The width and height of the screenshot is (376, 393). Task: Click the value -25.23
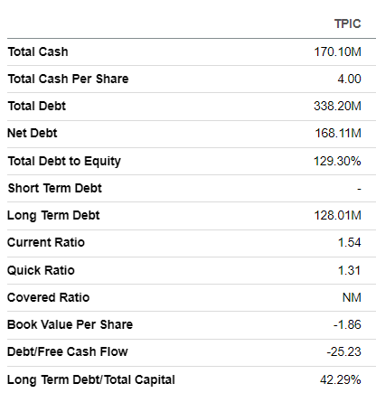343,351
